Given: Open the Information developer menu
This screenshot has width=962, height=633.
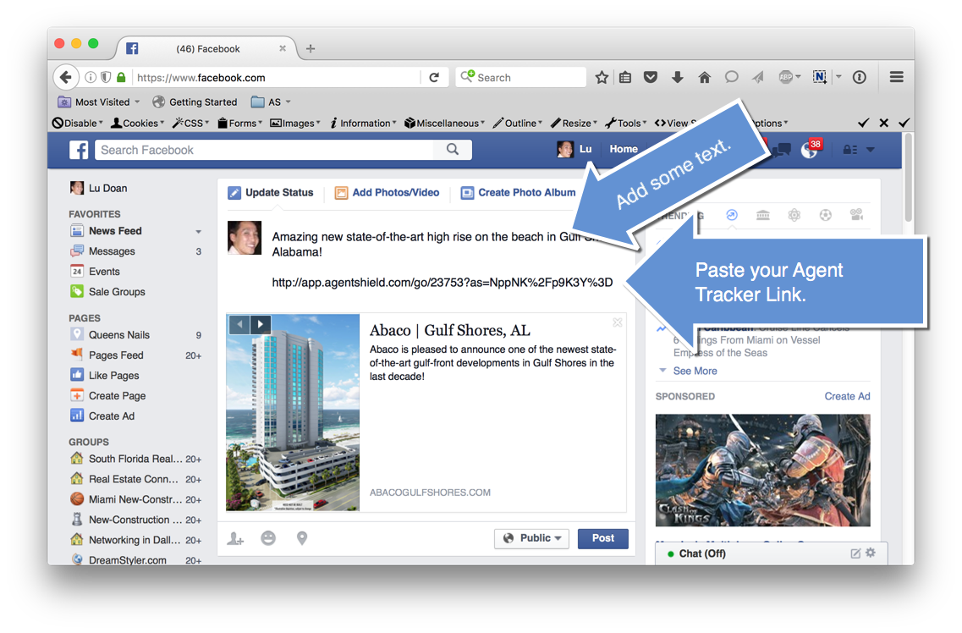Looking at the screenshot, I should pyautogui.click(x=363, y=123).
